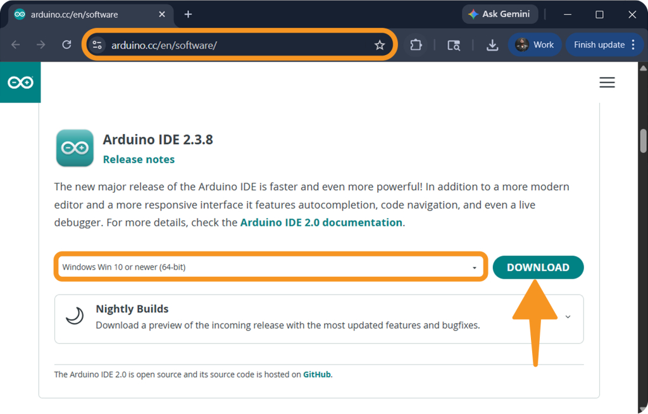Image resolution: width=648 pixels, height=414 pixels.
Task: Open the website hamburger menu
Action: click(607, 82)
